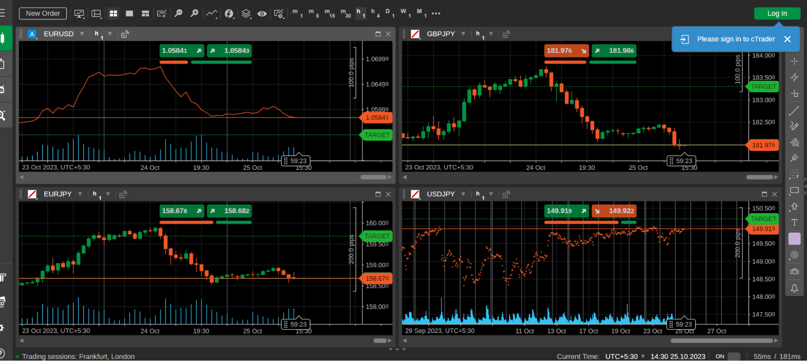Open chart type line icon menu
The image size is (807, 361).
tap(212, 14)
